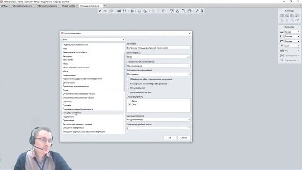The height and width of the screenshot is (170, 302).
Task: Enable 'Отображать общий итог' checkbox
Action: (128, 93)
